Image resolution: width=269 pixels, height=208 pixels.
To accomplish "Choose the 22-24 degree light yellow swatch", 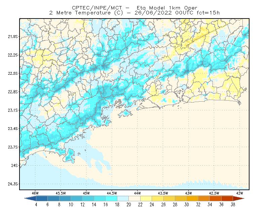I will [146, 199].
